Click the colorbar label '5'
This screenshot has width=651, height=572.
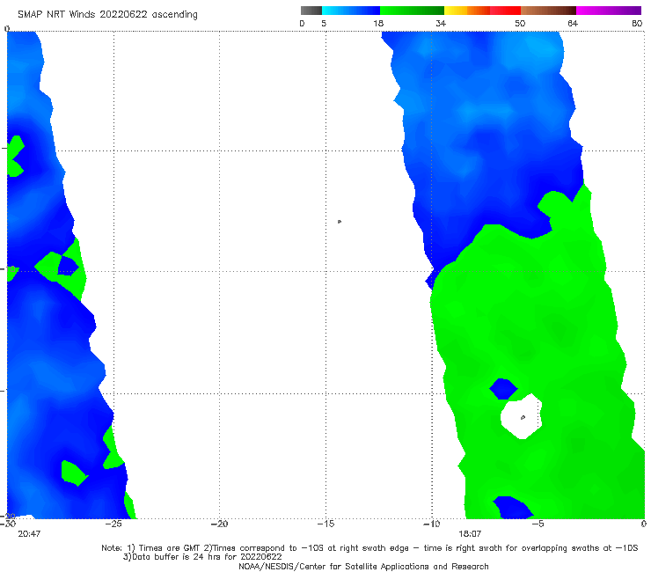click(x=324, y=24)
